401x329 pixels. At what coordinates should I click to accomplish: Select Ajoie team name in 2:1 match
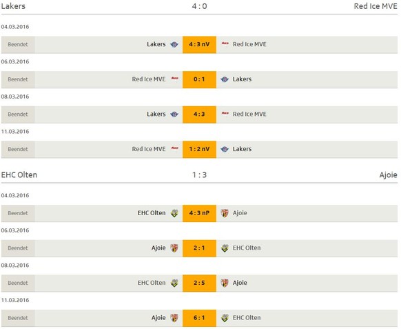click(158, 248)
